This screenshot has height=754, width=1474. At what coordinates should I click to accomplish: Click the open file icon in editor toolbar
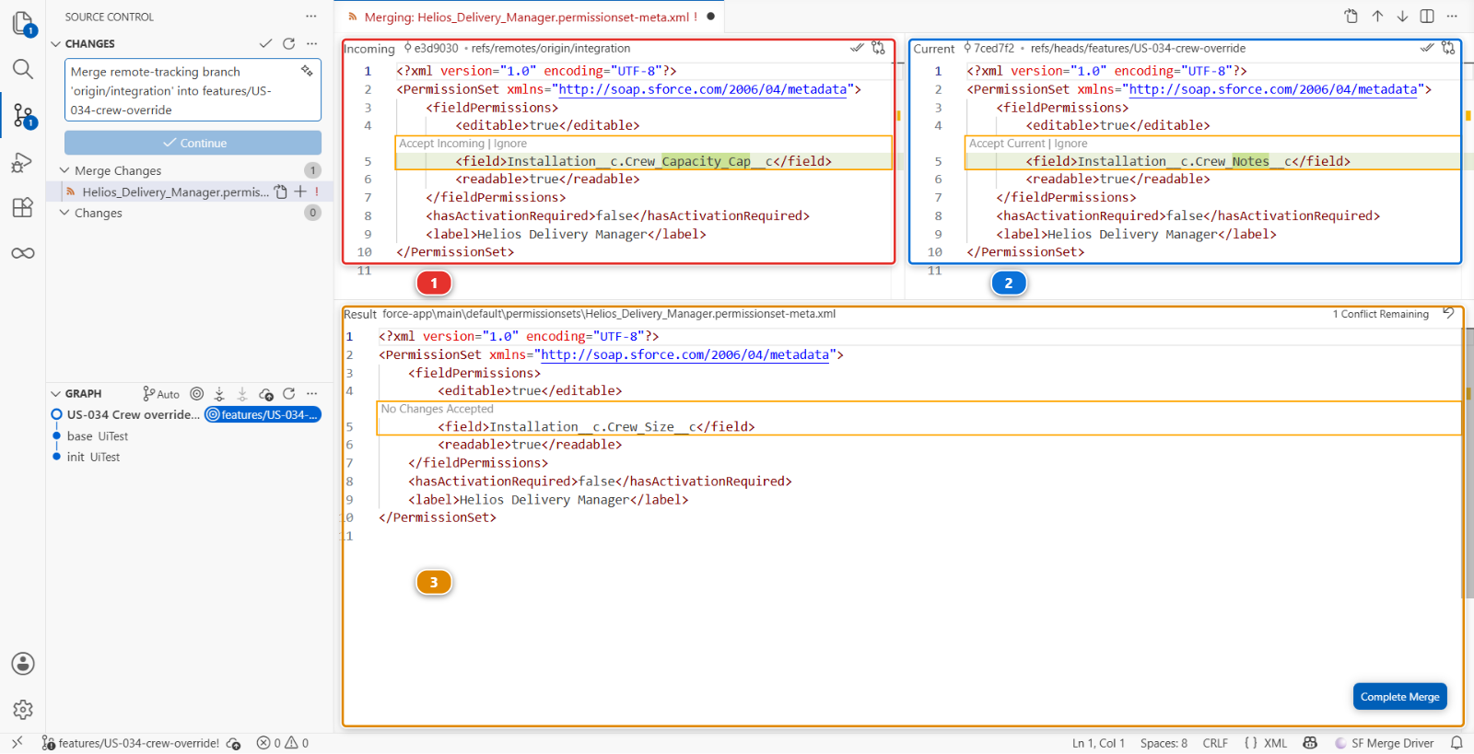pos(1351,16)
